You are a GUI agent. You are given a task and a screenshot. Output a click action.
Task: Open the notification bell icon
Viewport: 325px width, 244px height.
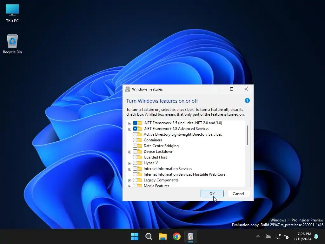[x=316, y=236]
